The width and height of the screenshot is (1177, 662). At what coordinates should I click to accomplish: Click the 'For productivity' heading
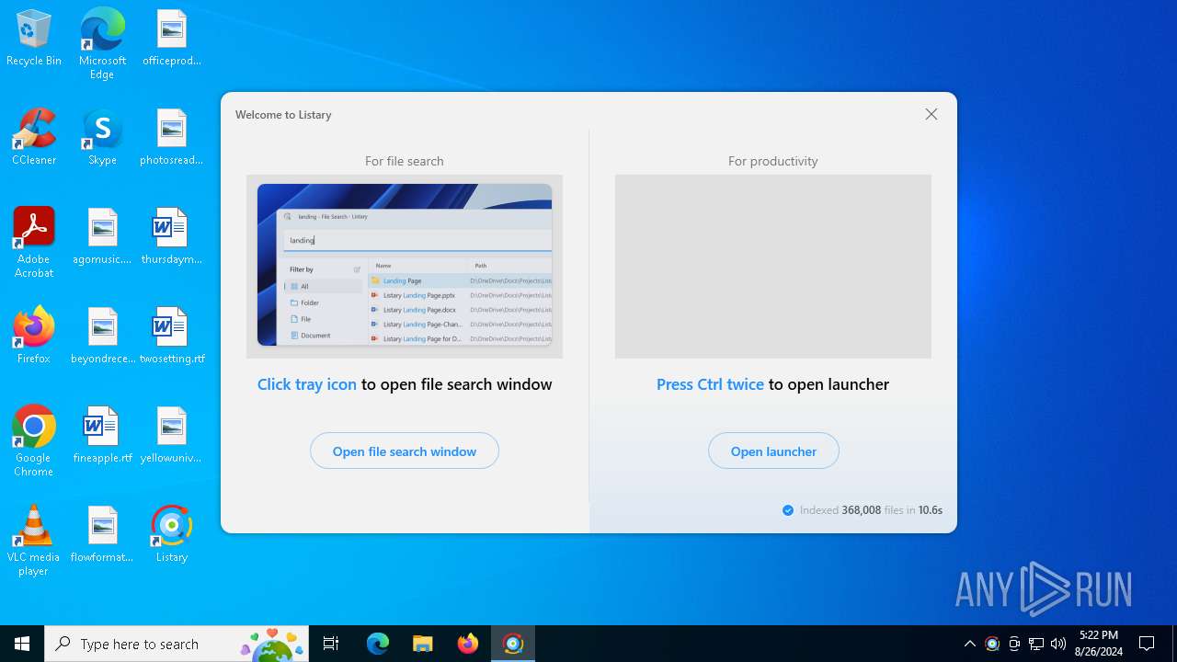tap(773, 161)
